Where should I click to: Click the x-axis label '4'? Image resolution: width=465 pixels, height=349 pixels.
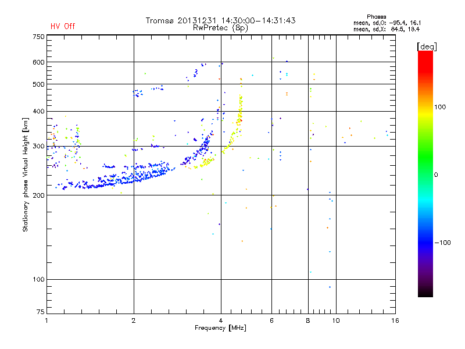(x=221, y=320)
